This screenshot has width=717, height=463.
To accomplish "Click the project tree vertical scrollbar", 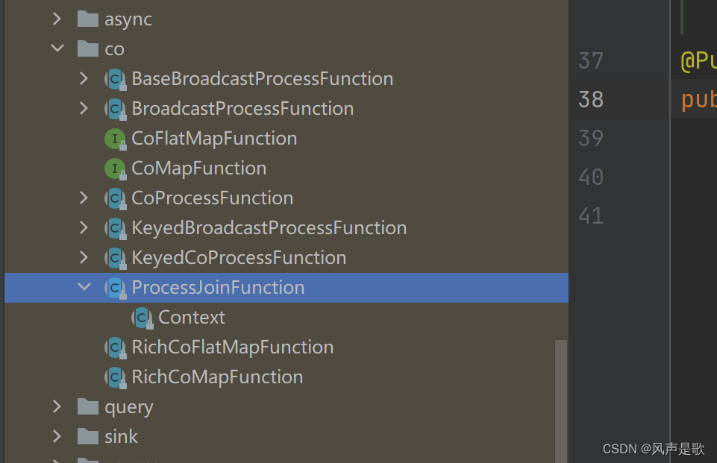I will [x=560, y=395].
